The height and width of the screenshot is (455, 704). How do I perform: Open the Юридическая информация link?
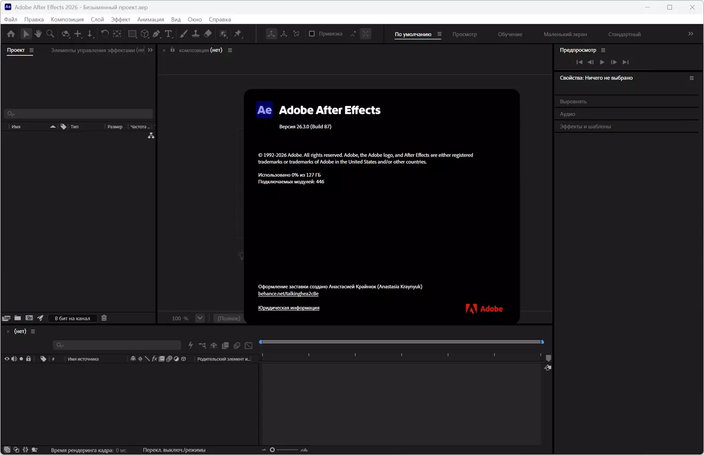point(289,308)
